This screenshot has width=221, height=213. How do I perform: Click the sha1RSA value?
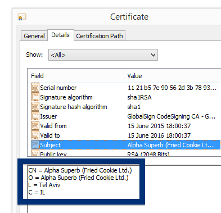(x=139, y=97)
